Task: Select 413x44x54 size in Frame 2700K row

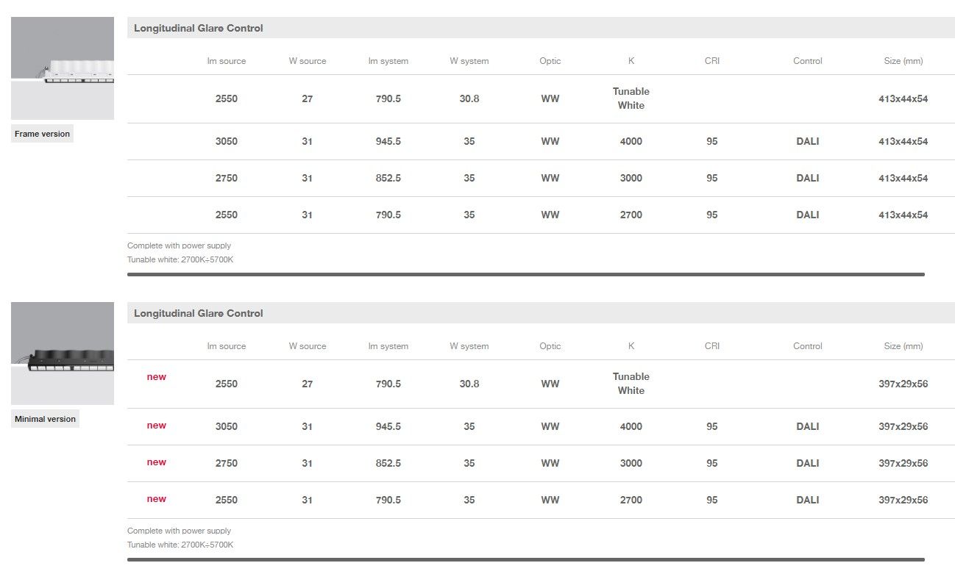Action: [903, 215]
